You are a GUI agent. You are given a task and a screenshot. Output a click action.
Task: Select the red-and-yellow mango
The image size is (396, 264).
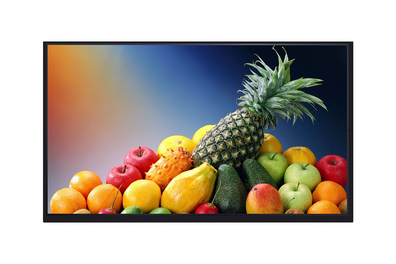[264, 199]
